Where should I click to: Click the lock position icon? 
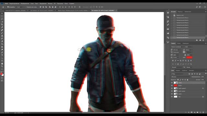(183, 80)
